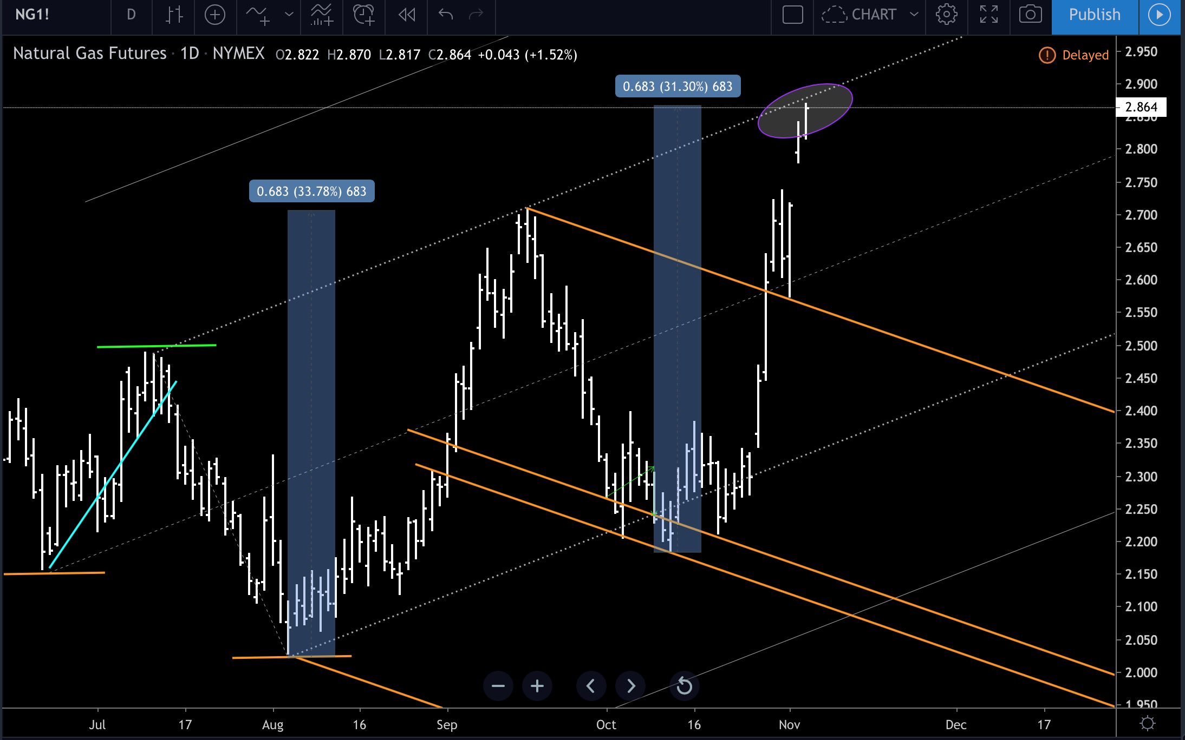
Task: Undo the last chart action
Action: 445,15
